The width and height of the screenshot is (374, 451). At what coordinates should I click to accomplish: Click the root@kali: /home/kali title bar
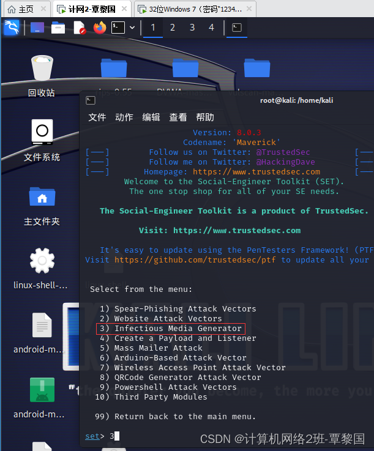[297, 100]
